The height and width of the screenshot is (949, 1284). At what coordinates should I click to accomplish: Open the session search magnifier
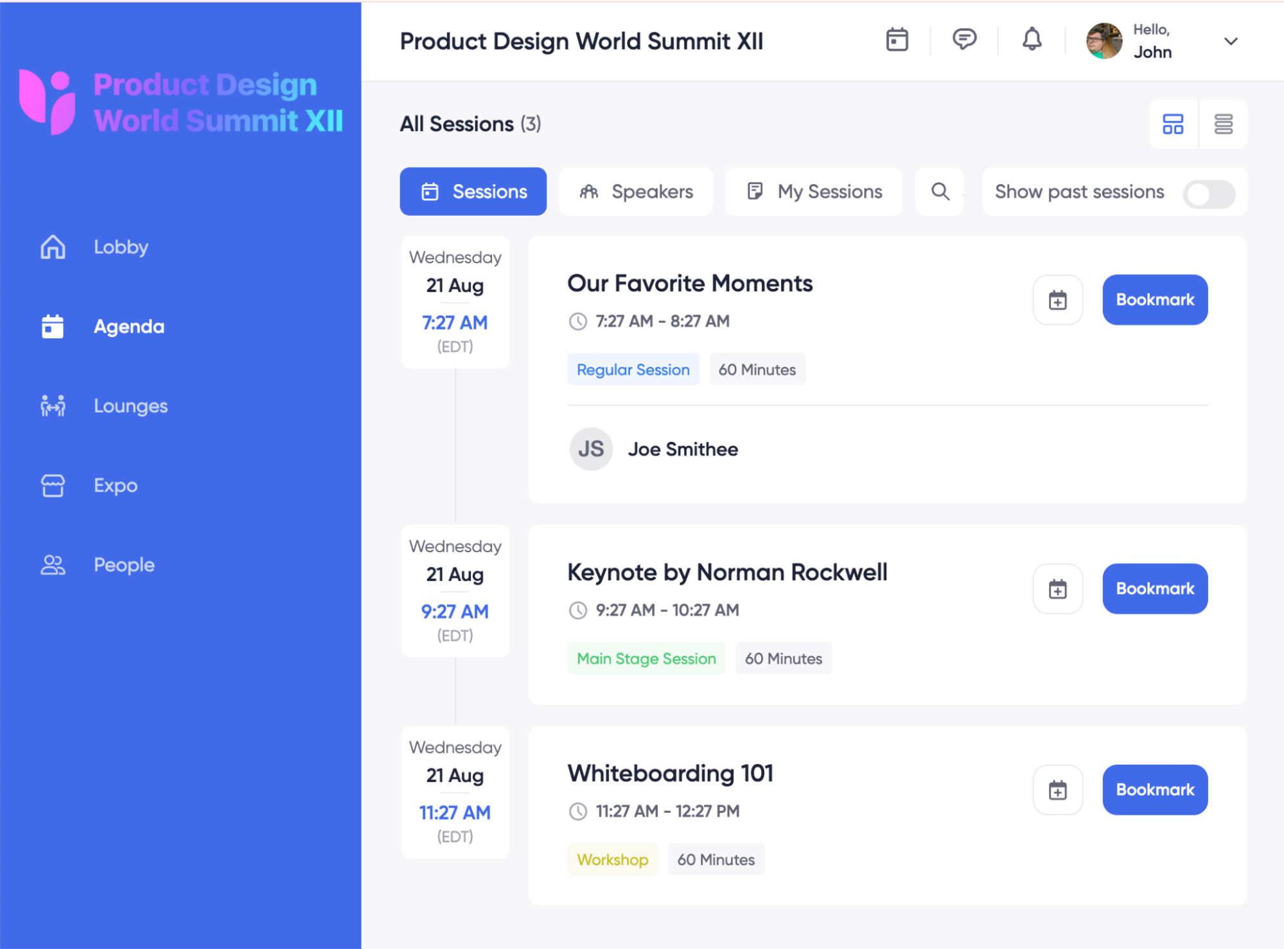click(940, 191)
